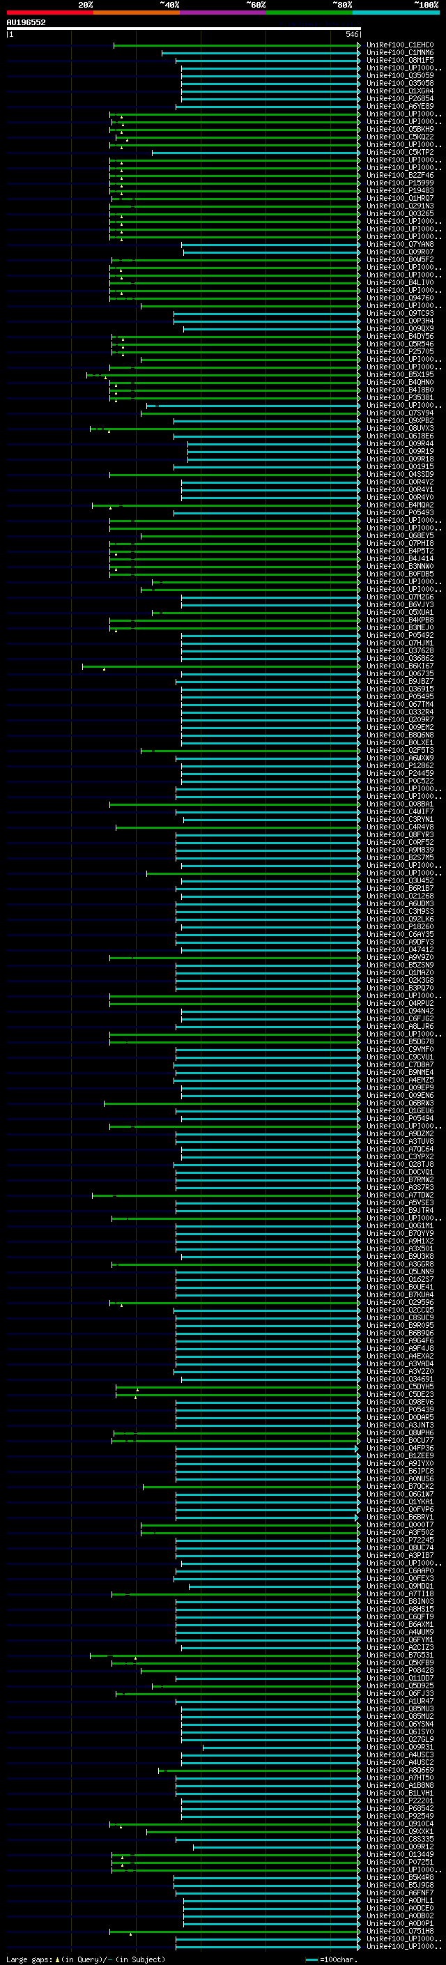The height and width of the screenshot is (1965, 446).
Task: Select the UniRef100_A6YE89 label
Action: click(400, 106)
